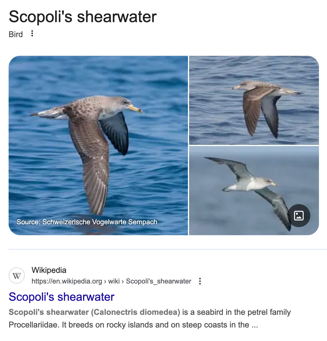Open the top-right shearwater flying photo
This screenshot has height=341, width=327.
[254, 100]
